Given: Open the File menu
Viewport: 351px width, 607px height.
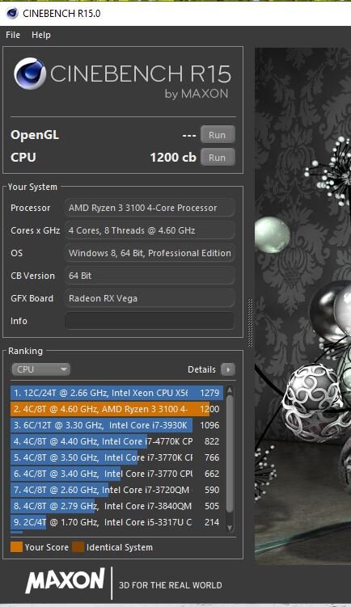Looking at the screenshot, I should 13,35.
